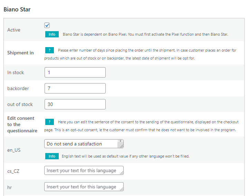Click the In stock label
Viewport: 247px width, 196px height.
coord(16,72)
